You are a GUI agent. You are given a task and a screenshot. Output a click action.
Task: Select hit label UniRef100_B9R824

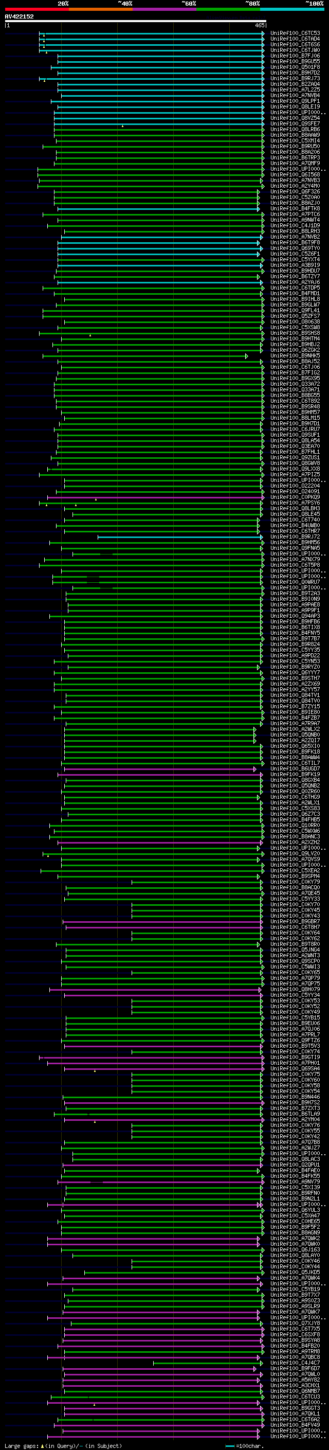pos(295,645)
